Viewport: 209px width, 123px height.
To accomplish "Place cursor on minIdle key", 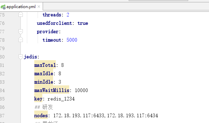I will (44, 82).
